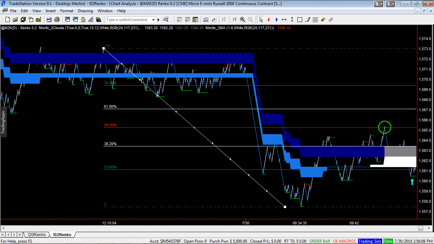This screenshot has width=434, height=244.
Task: Click the 23.60% Fibonacci level label
Action: coord(110,167)
